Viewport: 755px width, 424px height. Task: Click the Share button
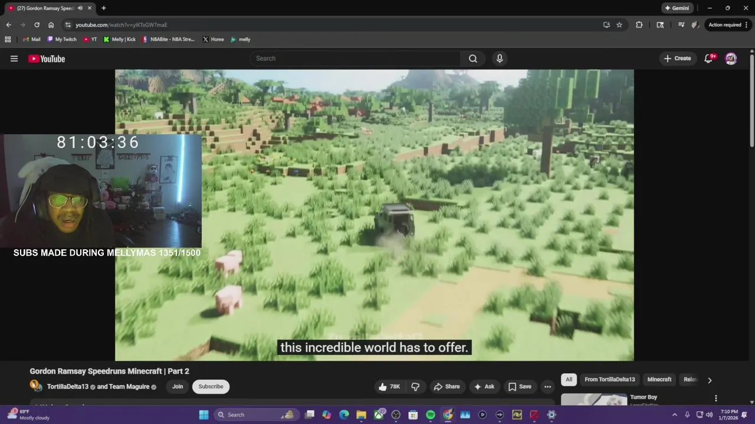[x=447, y=386]
